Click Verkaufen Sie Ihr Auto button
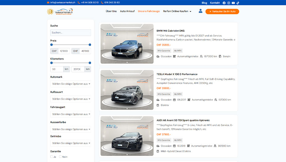This screenshot has width=286, height=162. coord(222,11)
